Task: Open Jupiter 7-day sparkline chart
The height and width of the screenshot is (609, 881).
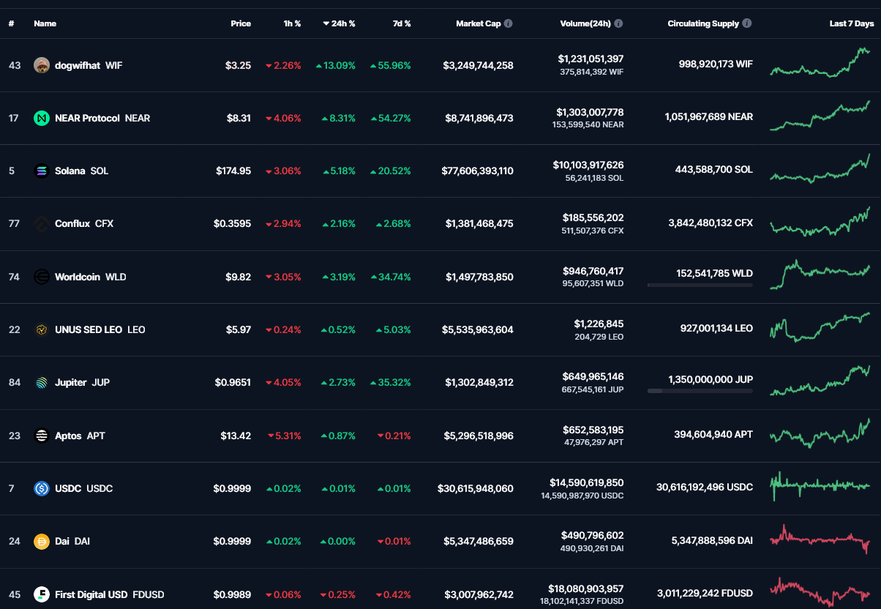Action: pyautogui.click(x=820, y=380)
